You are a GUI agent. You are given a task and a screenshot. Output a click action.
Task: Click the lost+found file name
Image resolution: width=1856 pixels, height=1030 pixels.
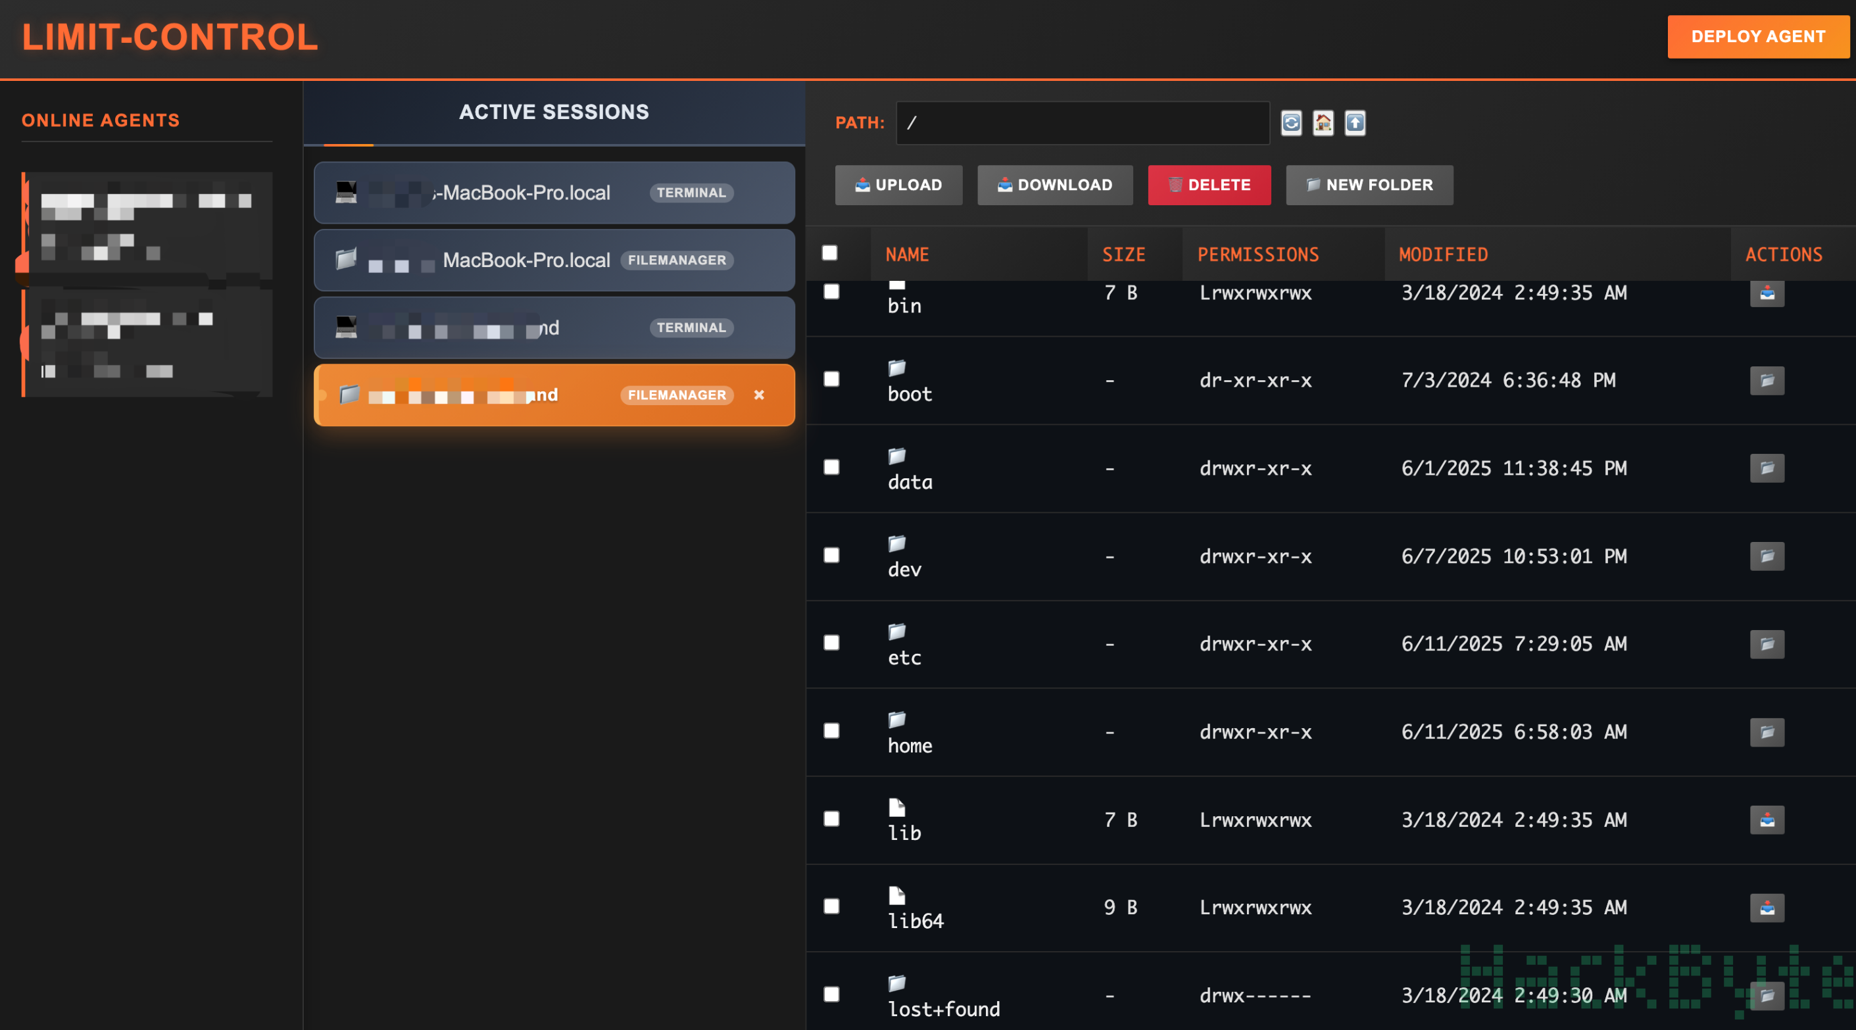tap(944, 1009)
